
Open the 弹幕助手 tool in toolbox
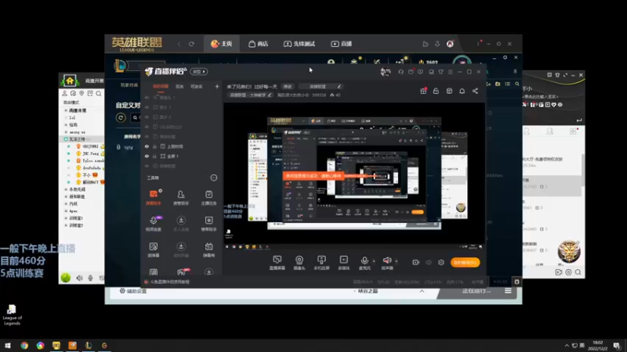(x=153, y=197)
